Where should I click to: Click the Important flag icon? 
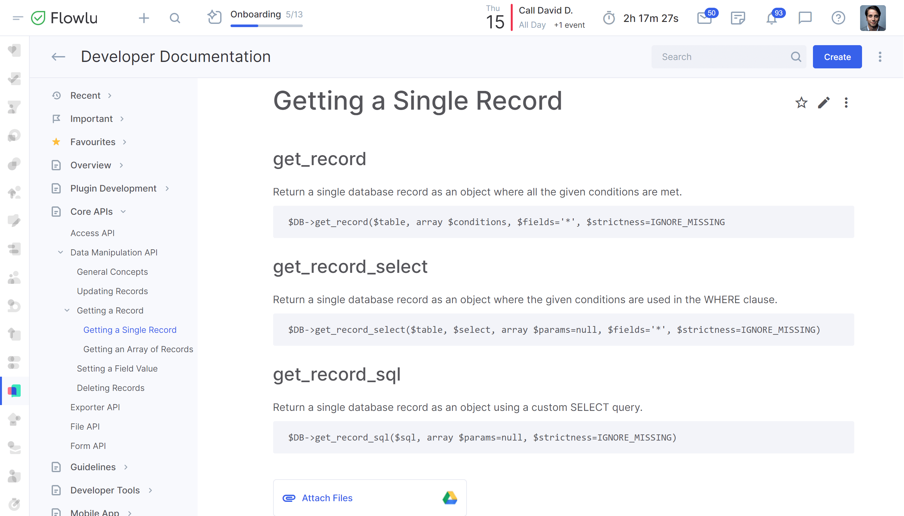[x=56, y=119]
